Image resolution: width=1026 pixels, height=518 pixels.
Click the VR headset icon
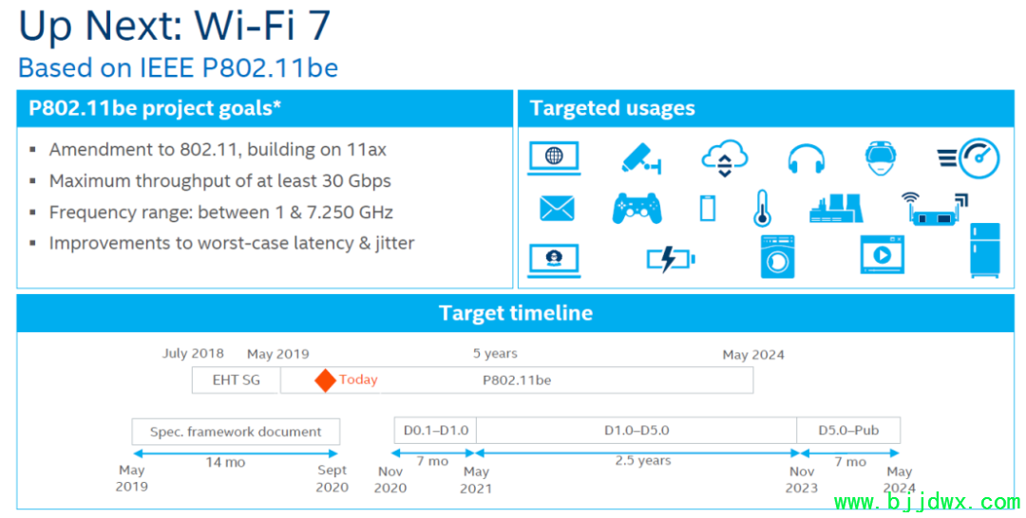(x=881, y=158)
